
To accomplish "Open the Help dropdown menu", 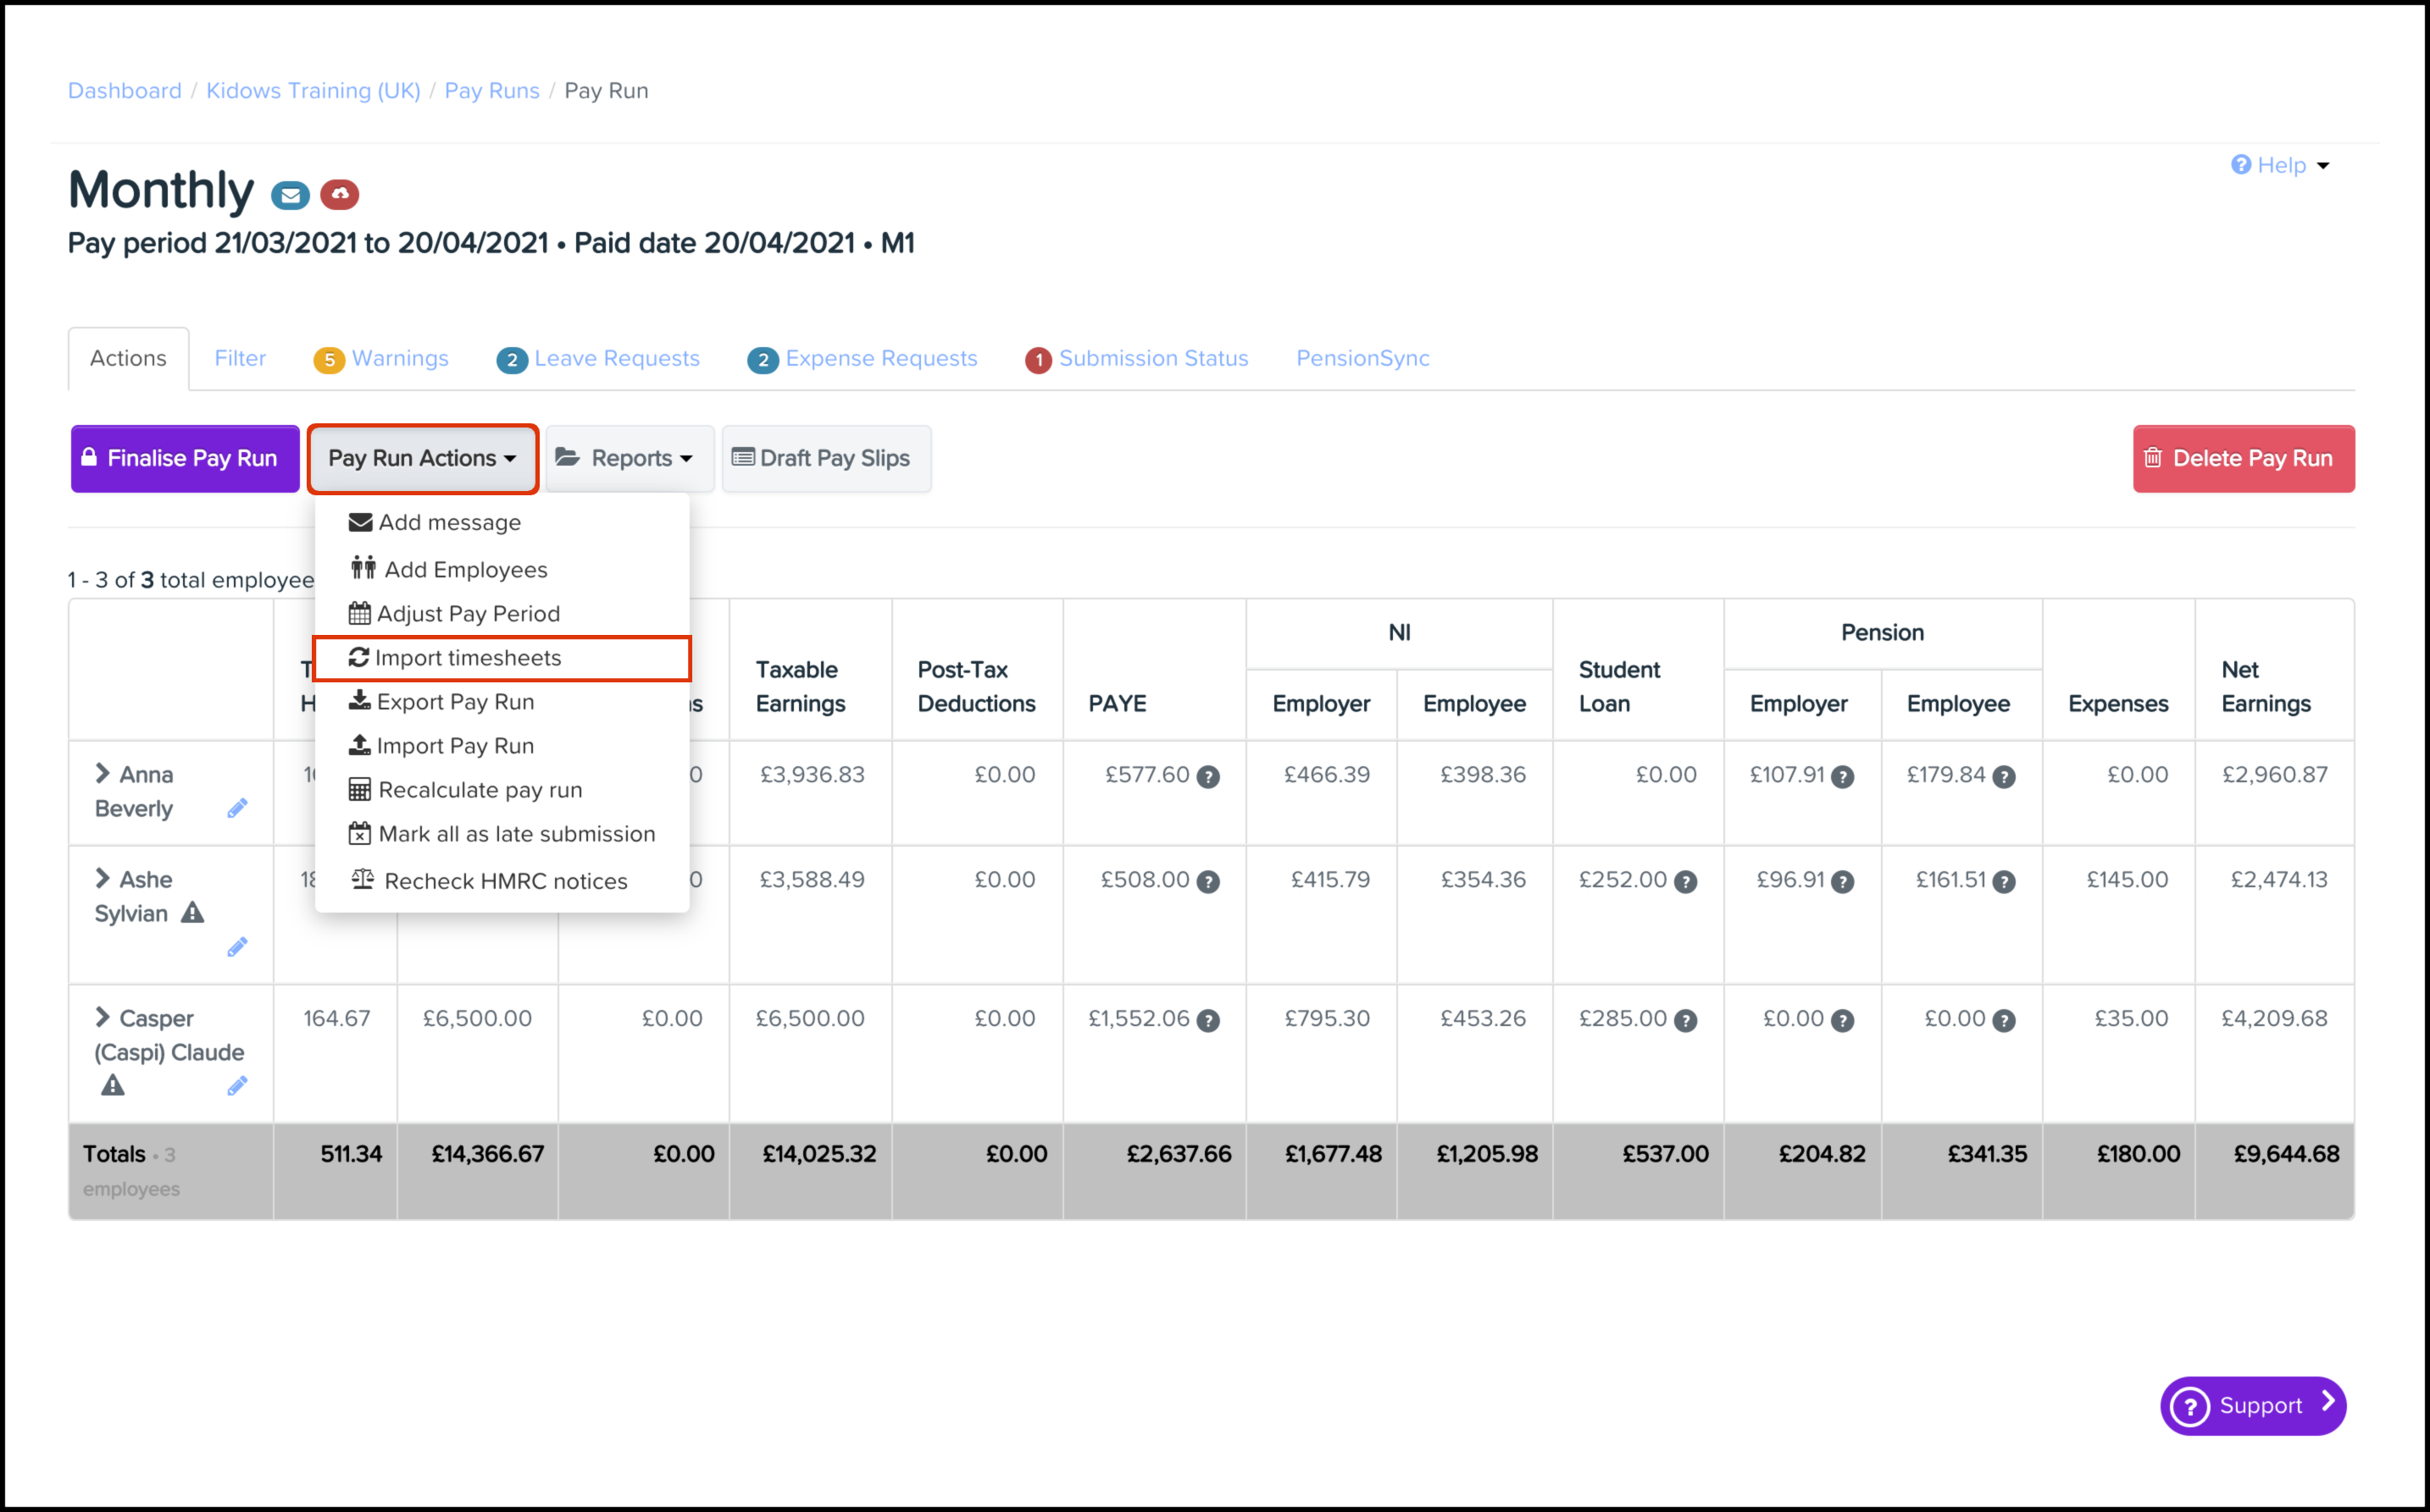I will 2280,165.
